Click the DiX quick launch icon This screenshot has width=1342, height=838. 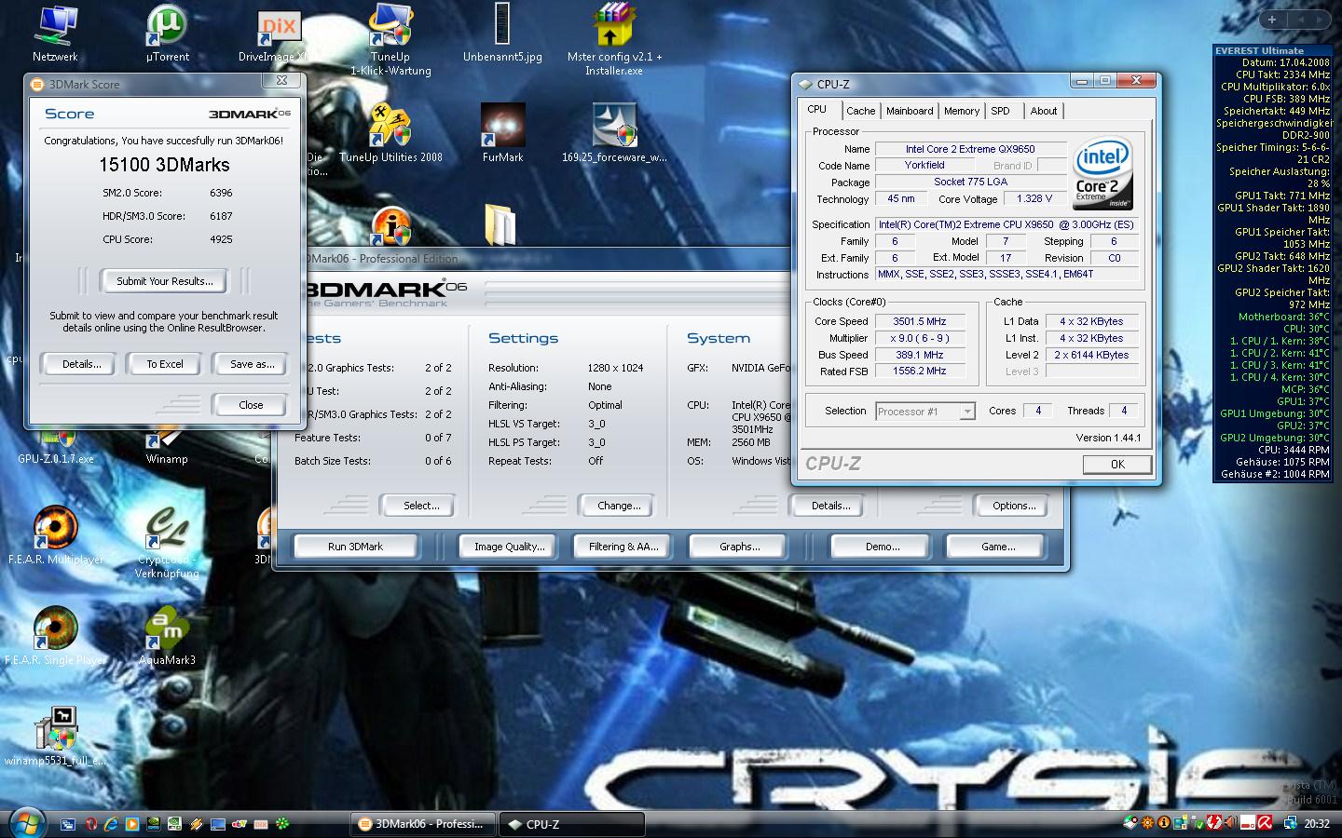tap(261, 824)
